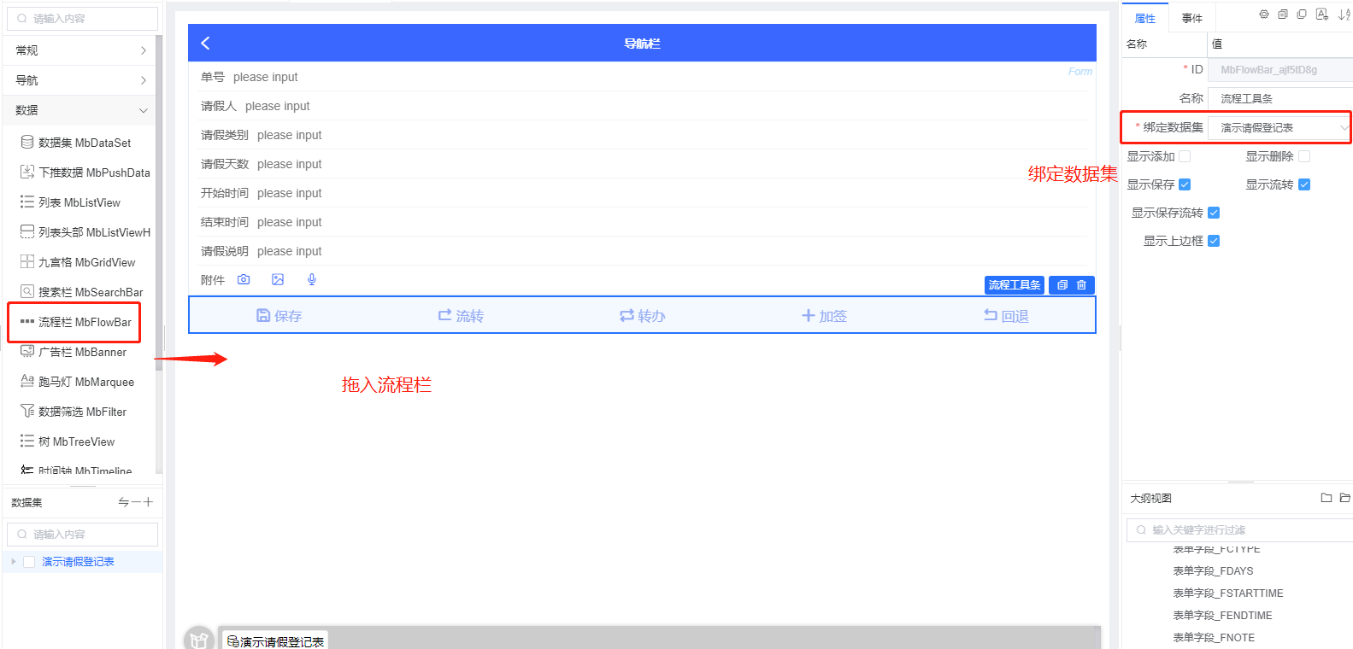
Task: Click the 保存 button in flow bar
Action: 279,316
